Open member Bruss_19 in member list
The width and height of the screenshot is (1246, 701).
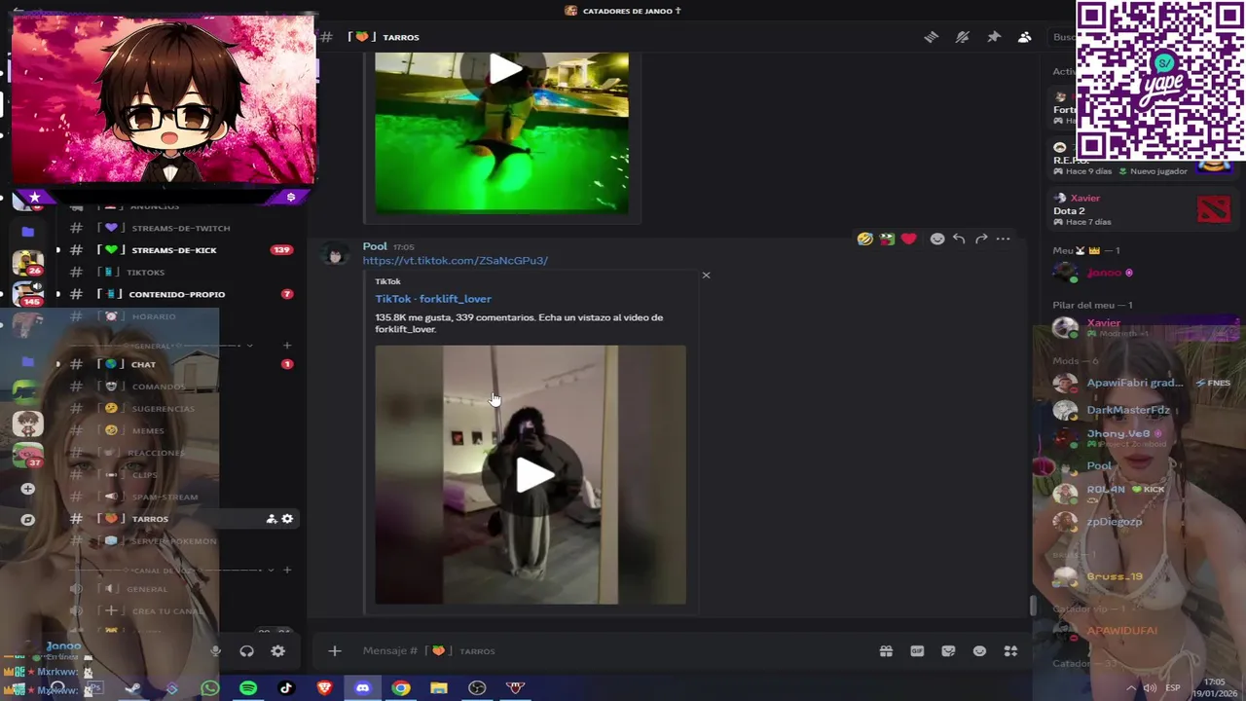coord(1114,576)
